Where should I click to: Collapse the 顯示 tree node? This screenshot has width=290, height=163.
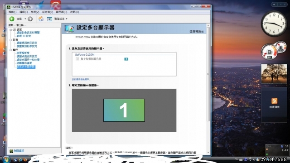tap(11, 50)
